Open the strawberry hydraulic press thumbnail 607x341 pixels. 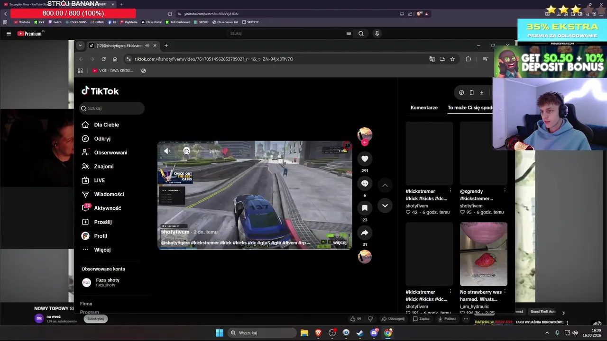[x=483, y=254]
